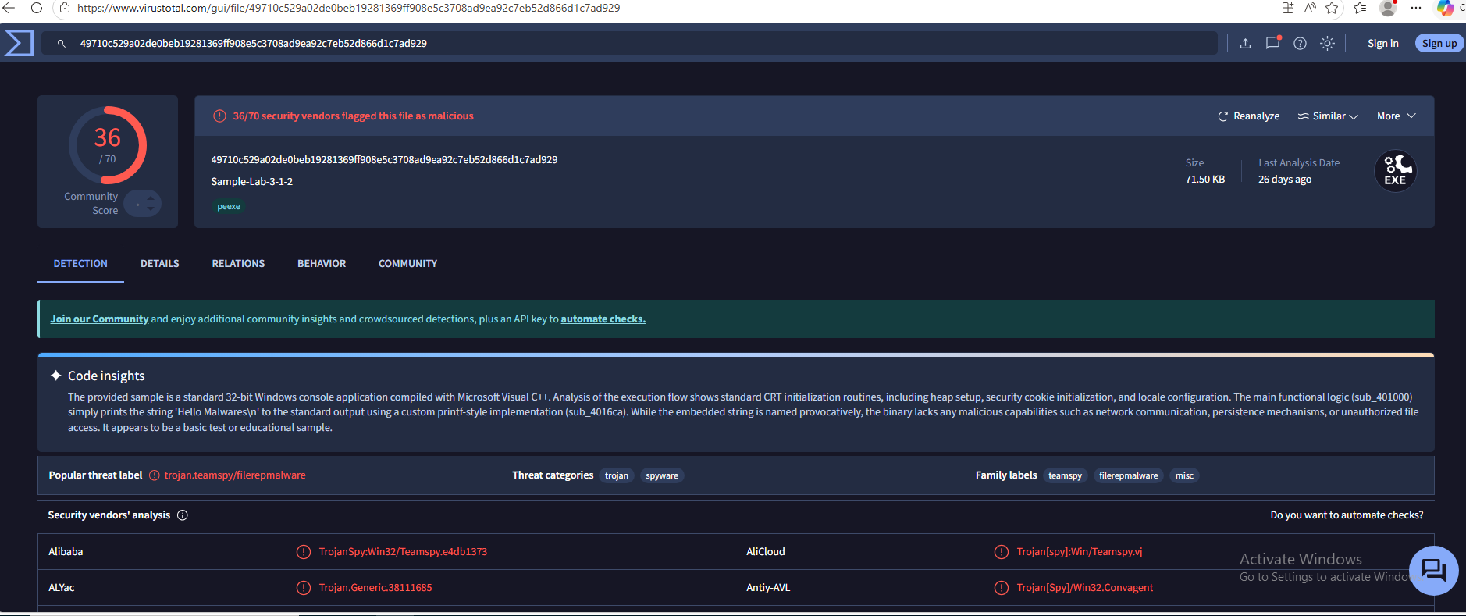Open the browser settings and more menu
The image size is (1466, 616).
pyautogui.click(x=1416, y=8)
